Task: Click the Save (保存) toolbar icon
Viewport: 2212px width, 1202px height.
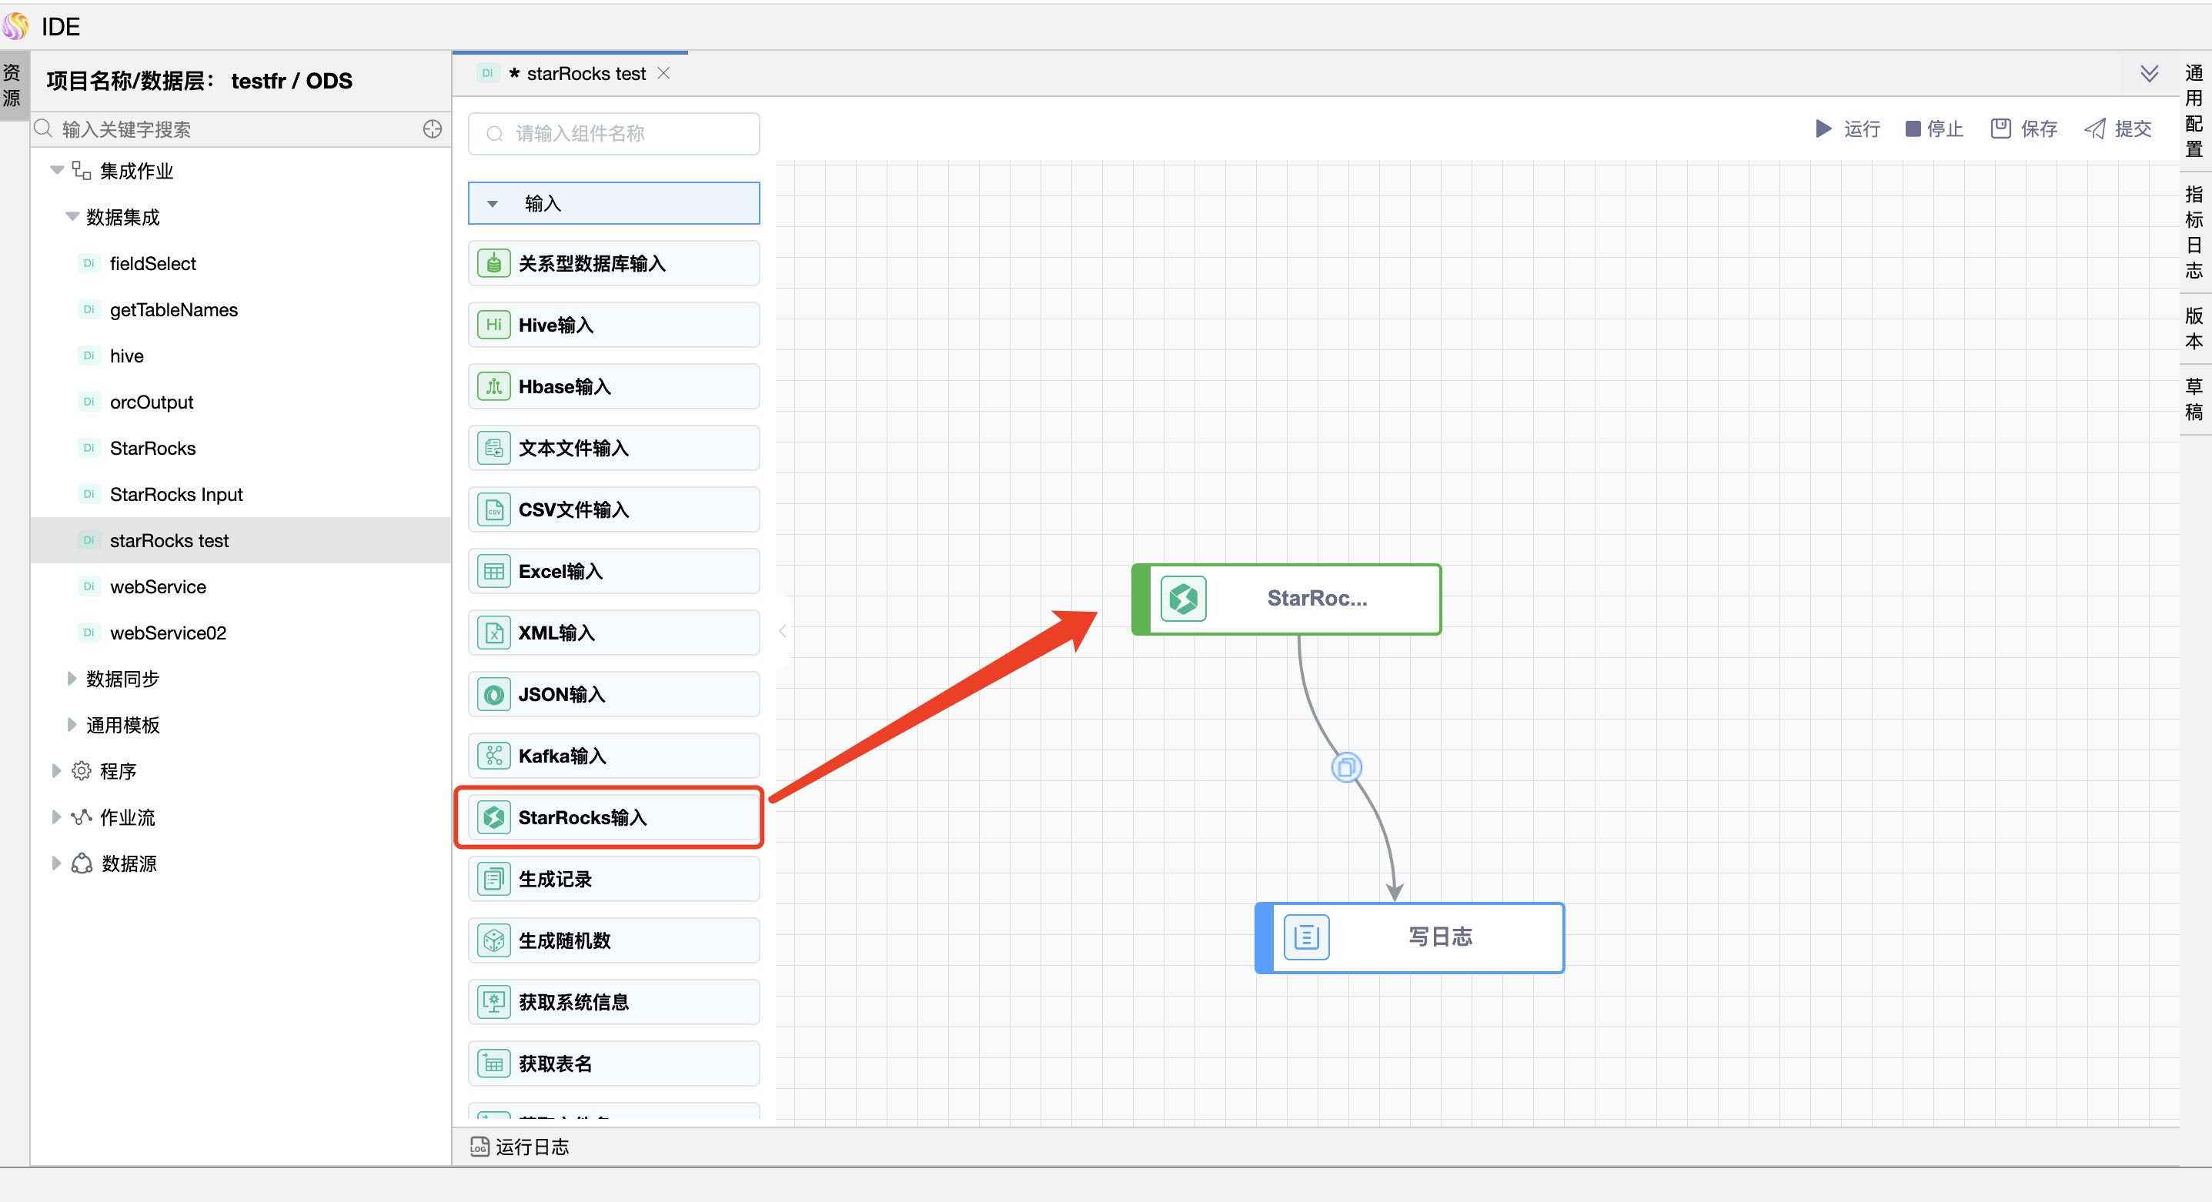Action: pos(2001,129)
